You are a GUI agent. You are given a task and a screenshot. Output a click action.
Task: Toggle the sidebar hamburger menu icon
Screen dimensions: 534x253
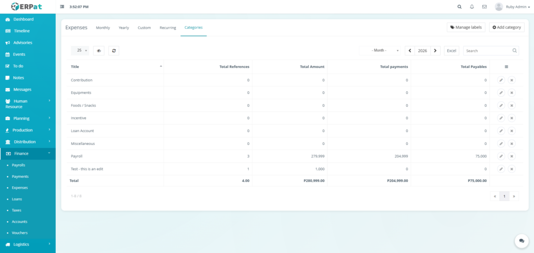pos(63,7)
